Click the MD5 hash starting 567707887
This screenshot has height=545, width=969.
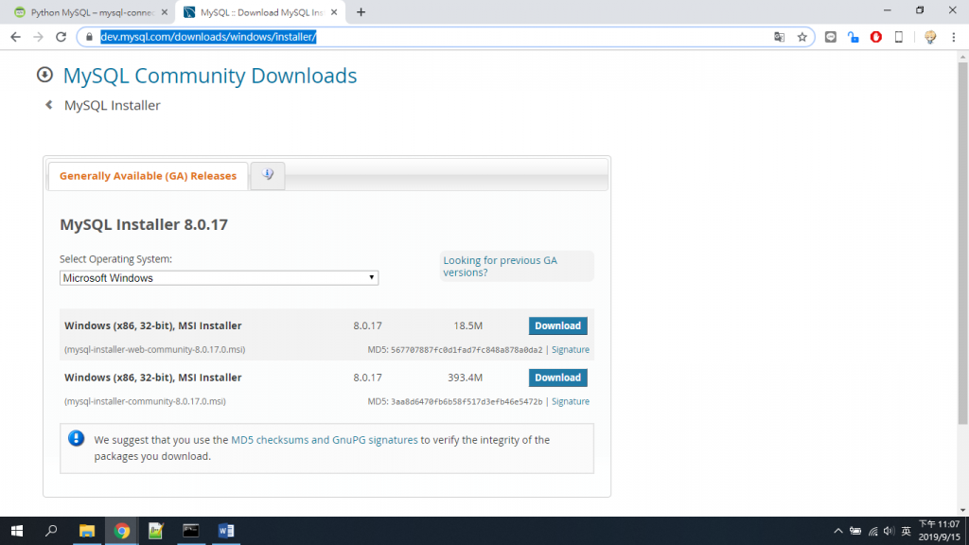point(467,350)
